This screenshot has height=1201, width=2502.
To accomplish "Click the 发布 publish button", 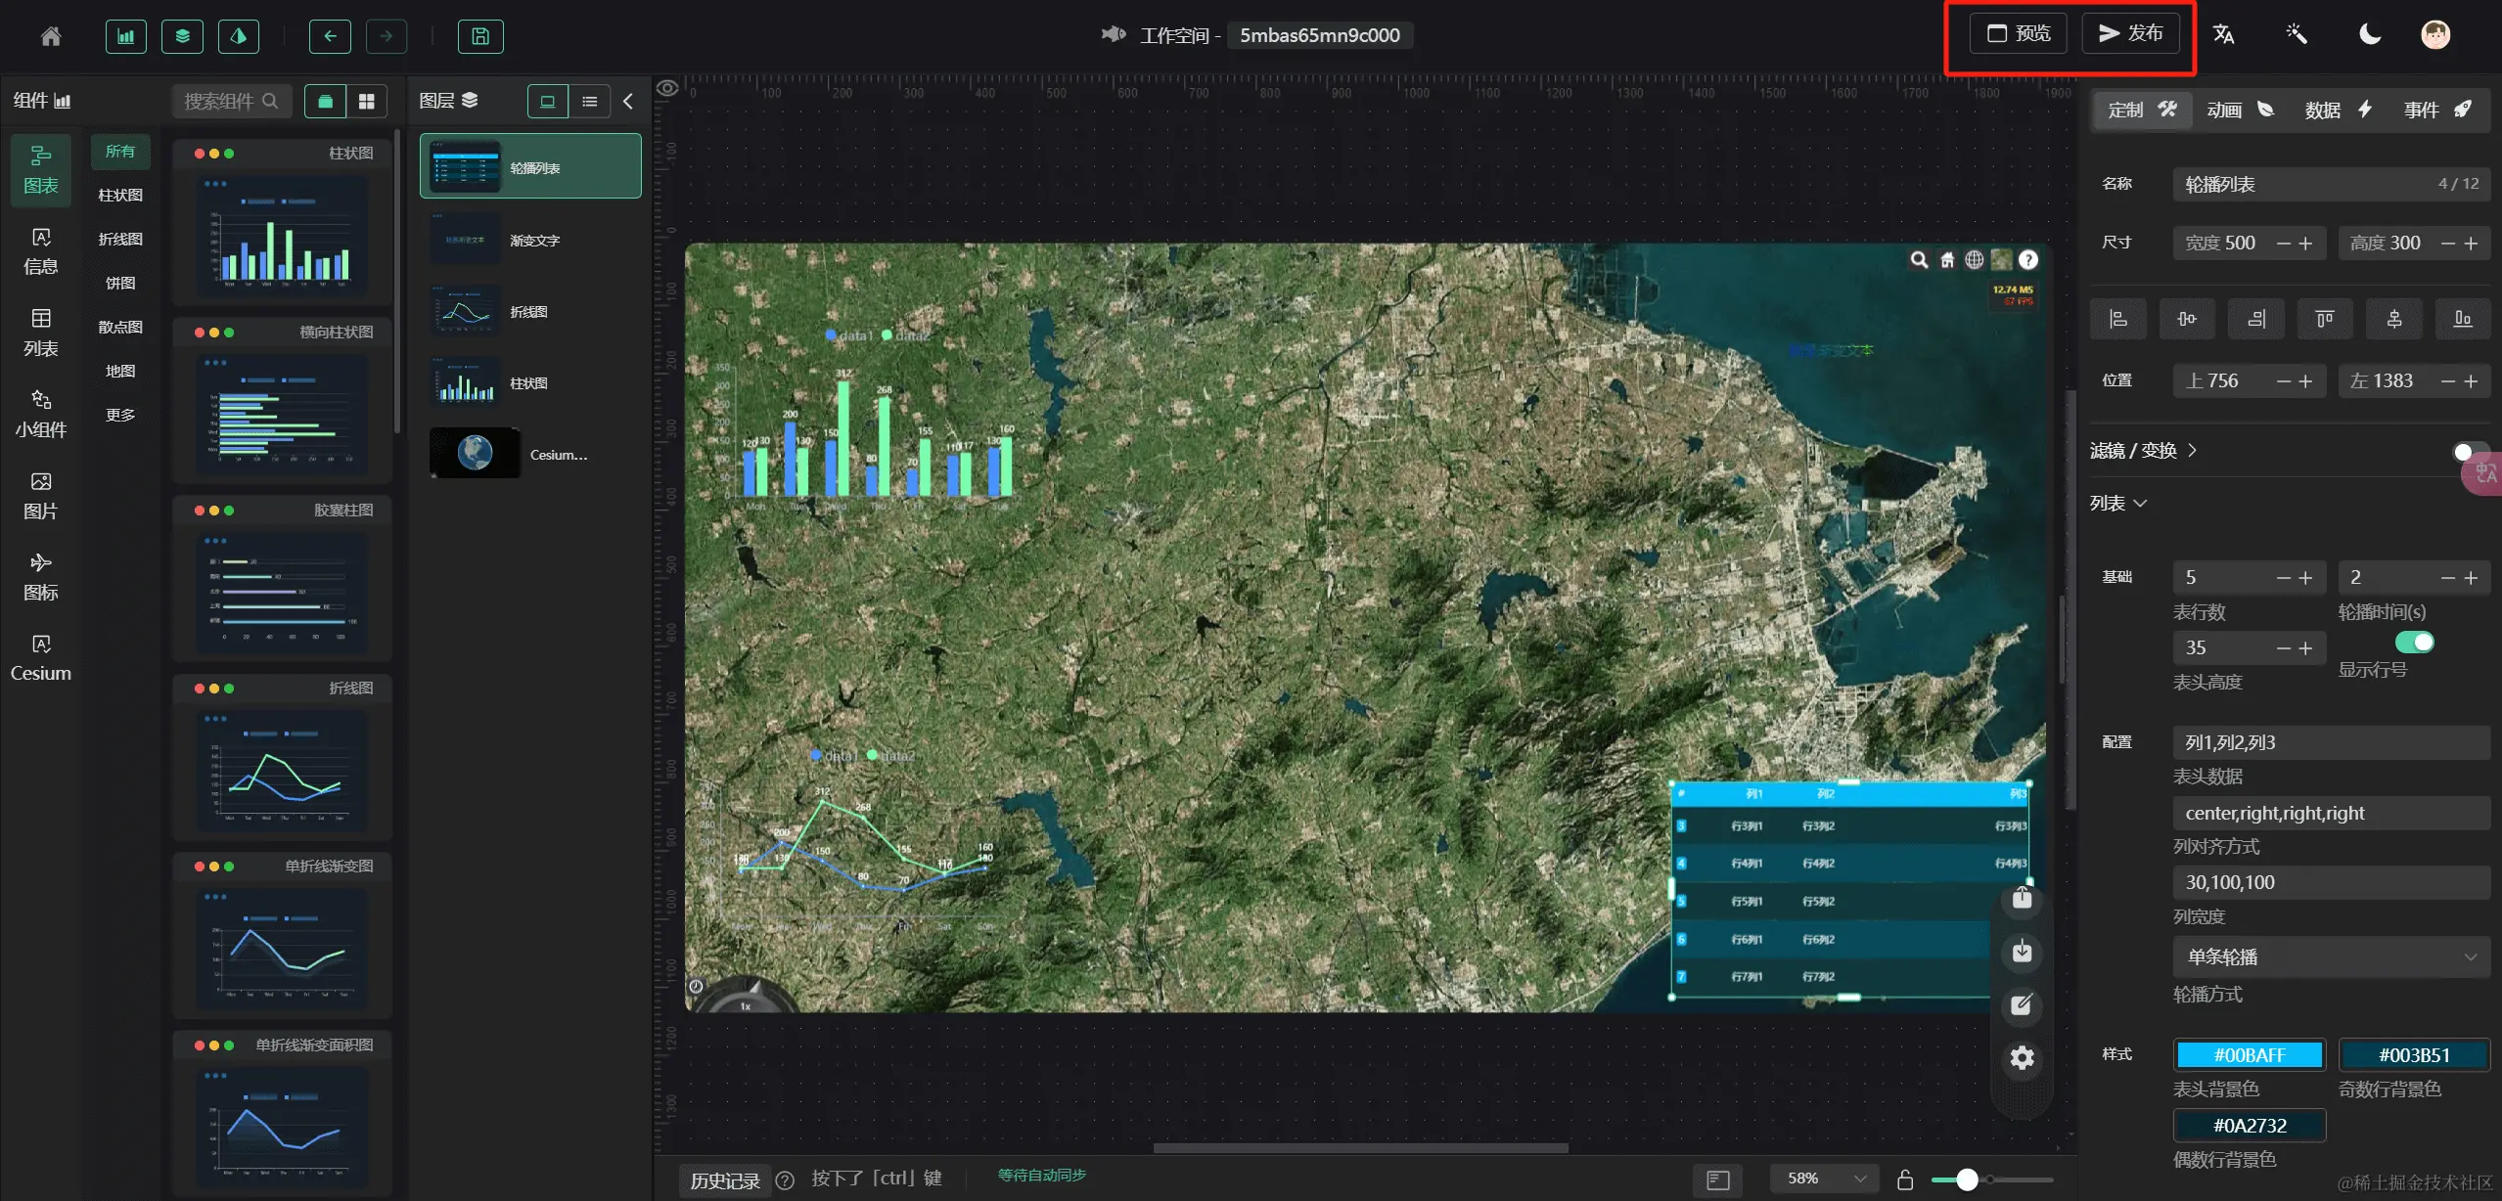I will (x=2130, y=33).
